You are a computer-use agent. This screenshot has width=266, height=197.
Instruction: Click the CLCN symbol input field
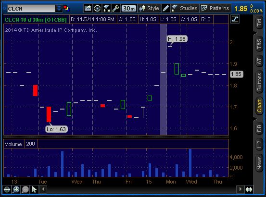tap(31, 9)
